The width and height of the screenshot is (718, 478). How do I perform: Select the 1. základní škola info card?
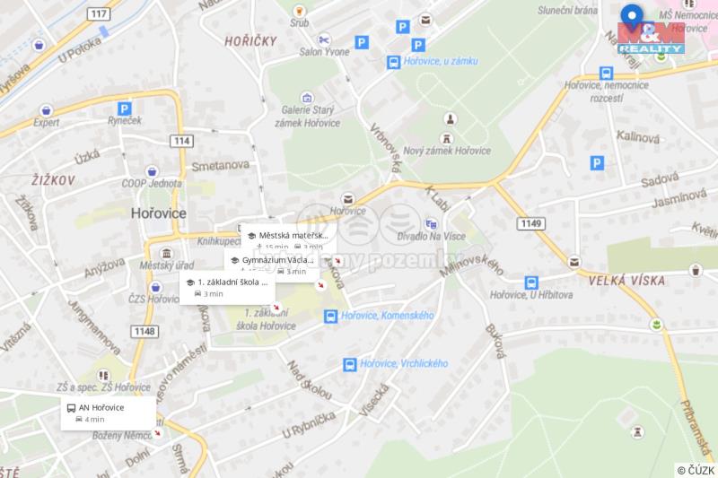click(x=227, y=288)
